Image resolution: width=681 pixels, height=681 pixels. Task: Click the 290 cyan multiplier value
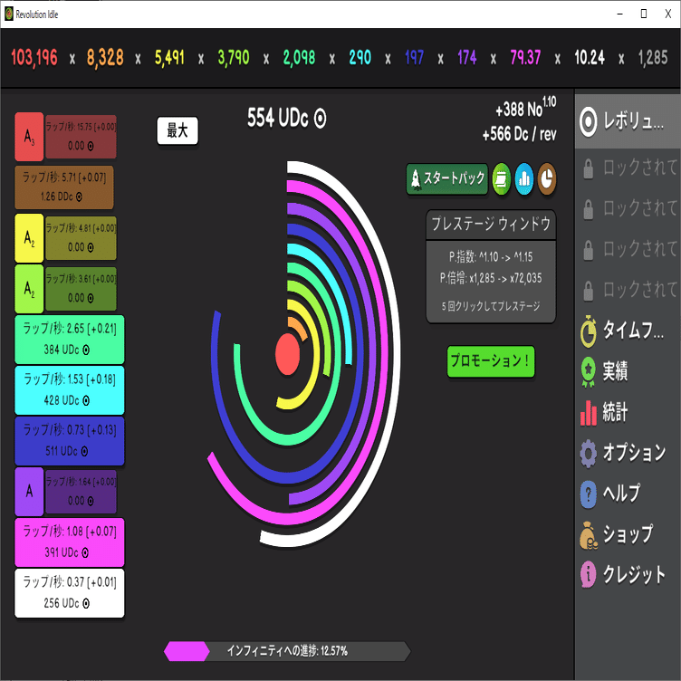tap(360, 57)
